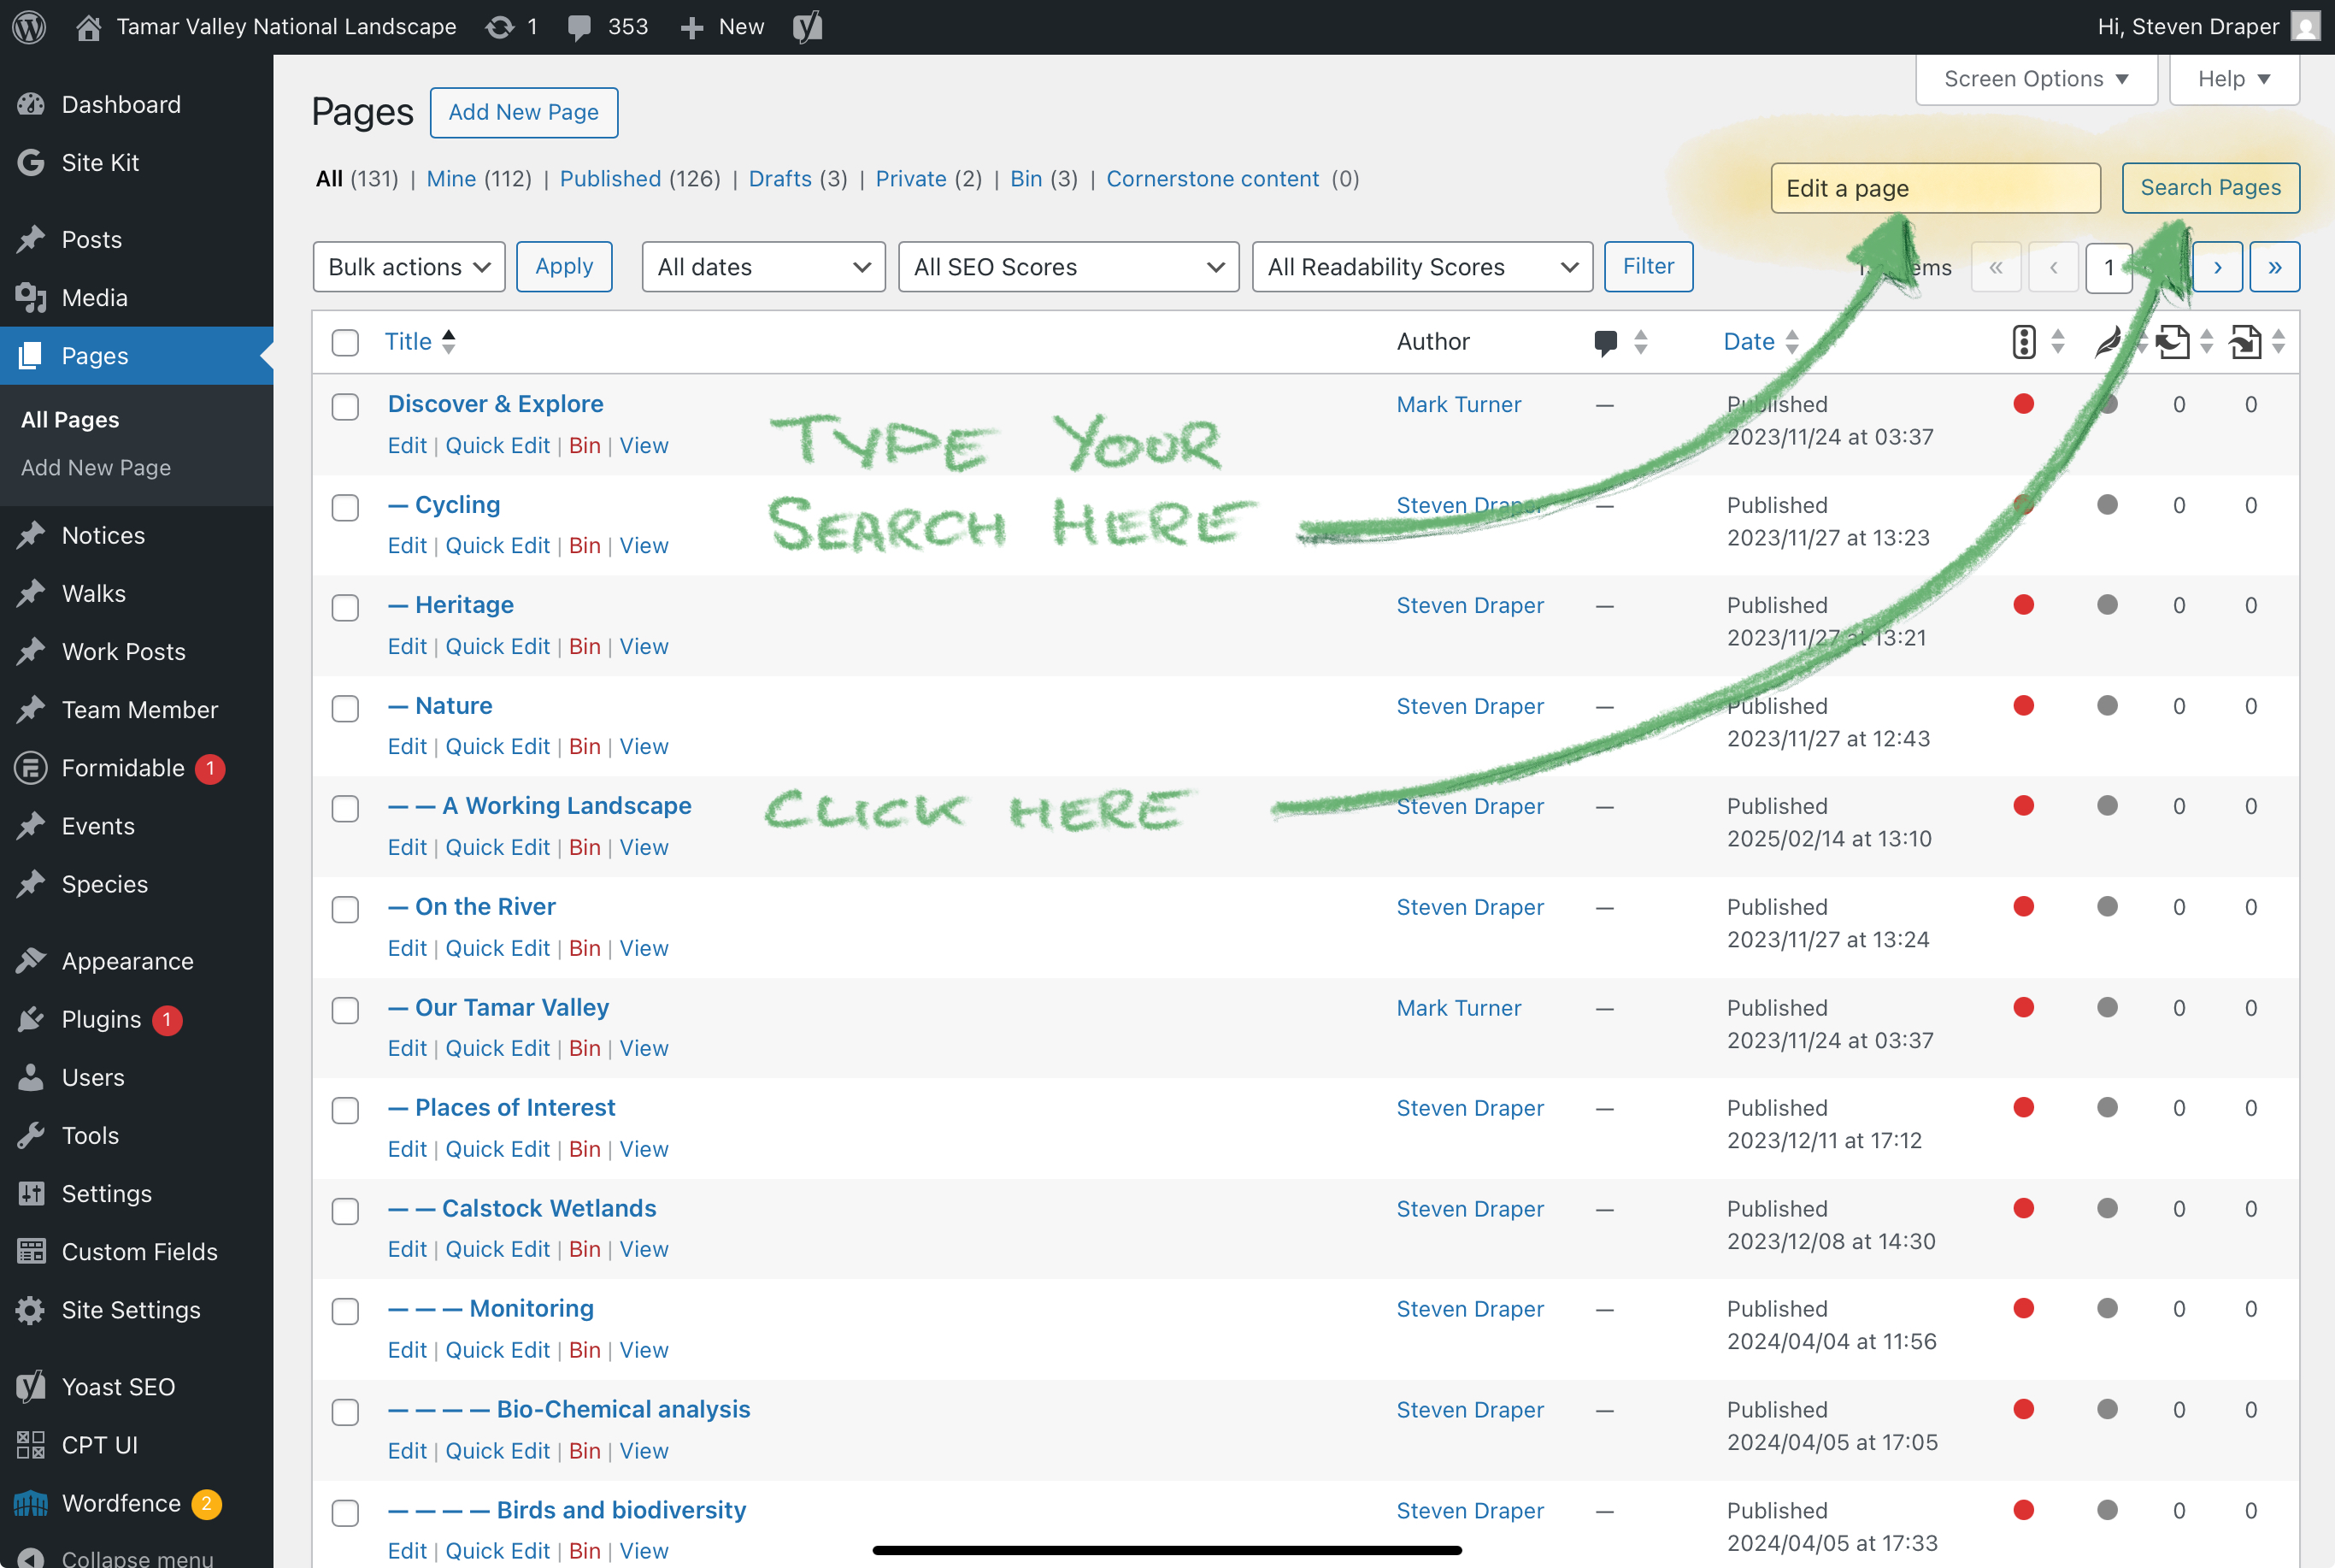Open the All SEO Scores dropdown
Screen dimensions: 2335x1568
[1068, 267]
